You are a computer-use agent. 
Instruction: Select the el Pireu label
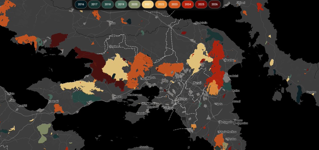click(x=169, y=108)
